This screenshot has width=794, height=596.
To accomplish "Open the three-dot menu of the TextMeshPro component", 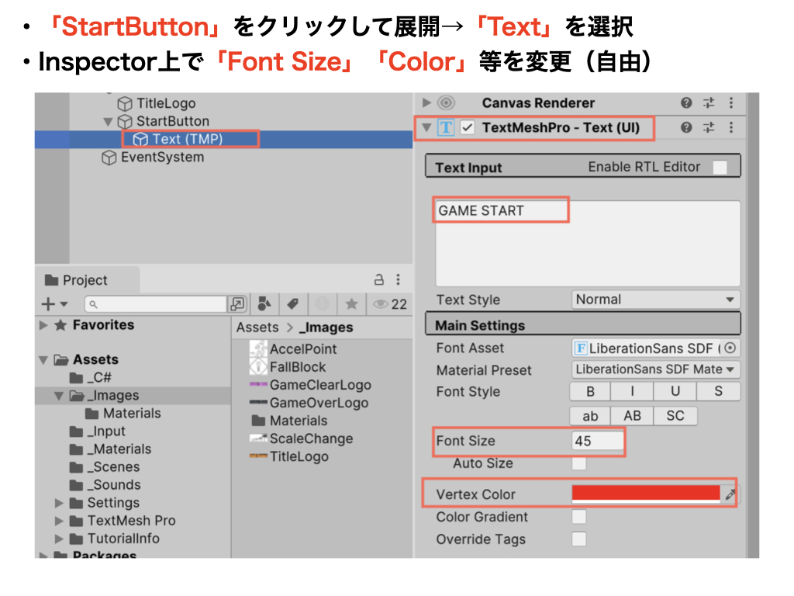I will pyautogui.click(x=730, y=127).
